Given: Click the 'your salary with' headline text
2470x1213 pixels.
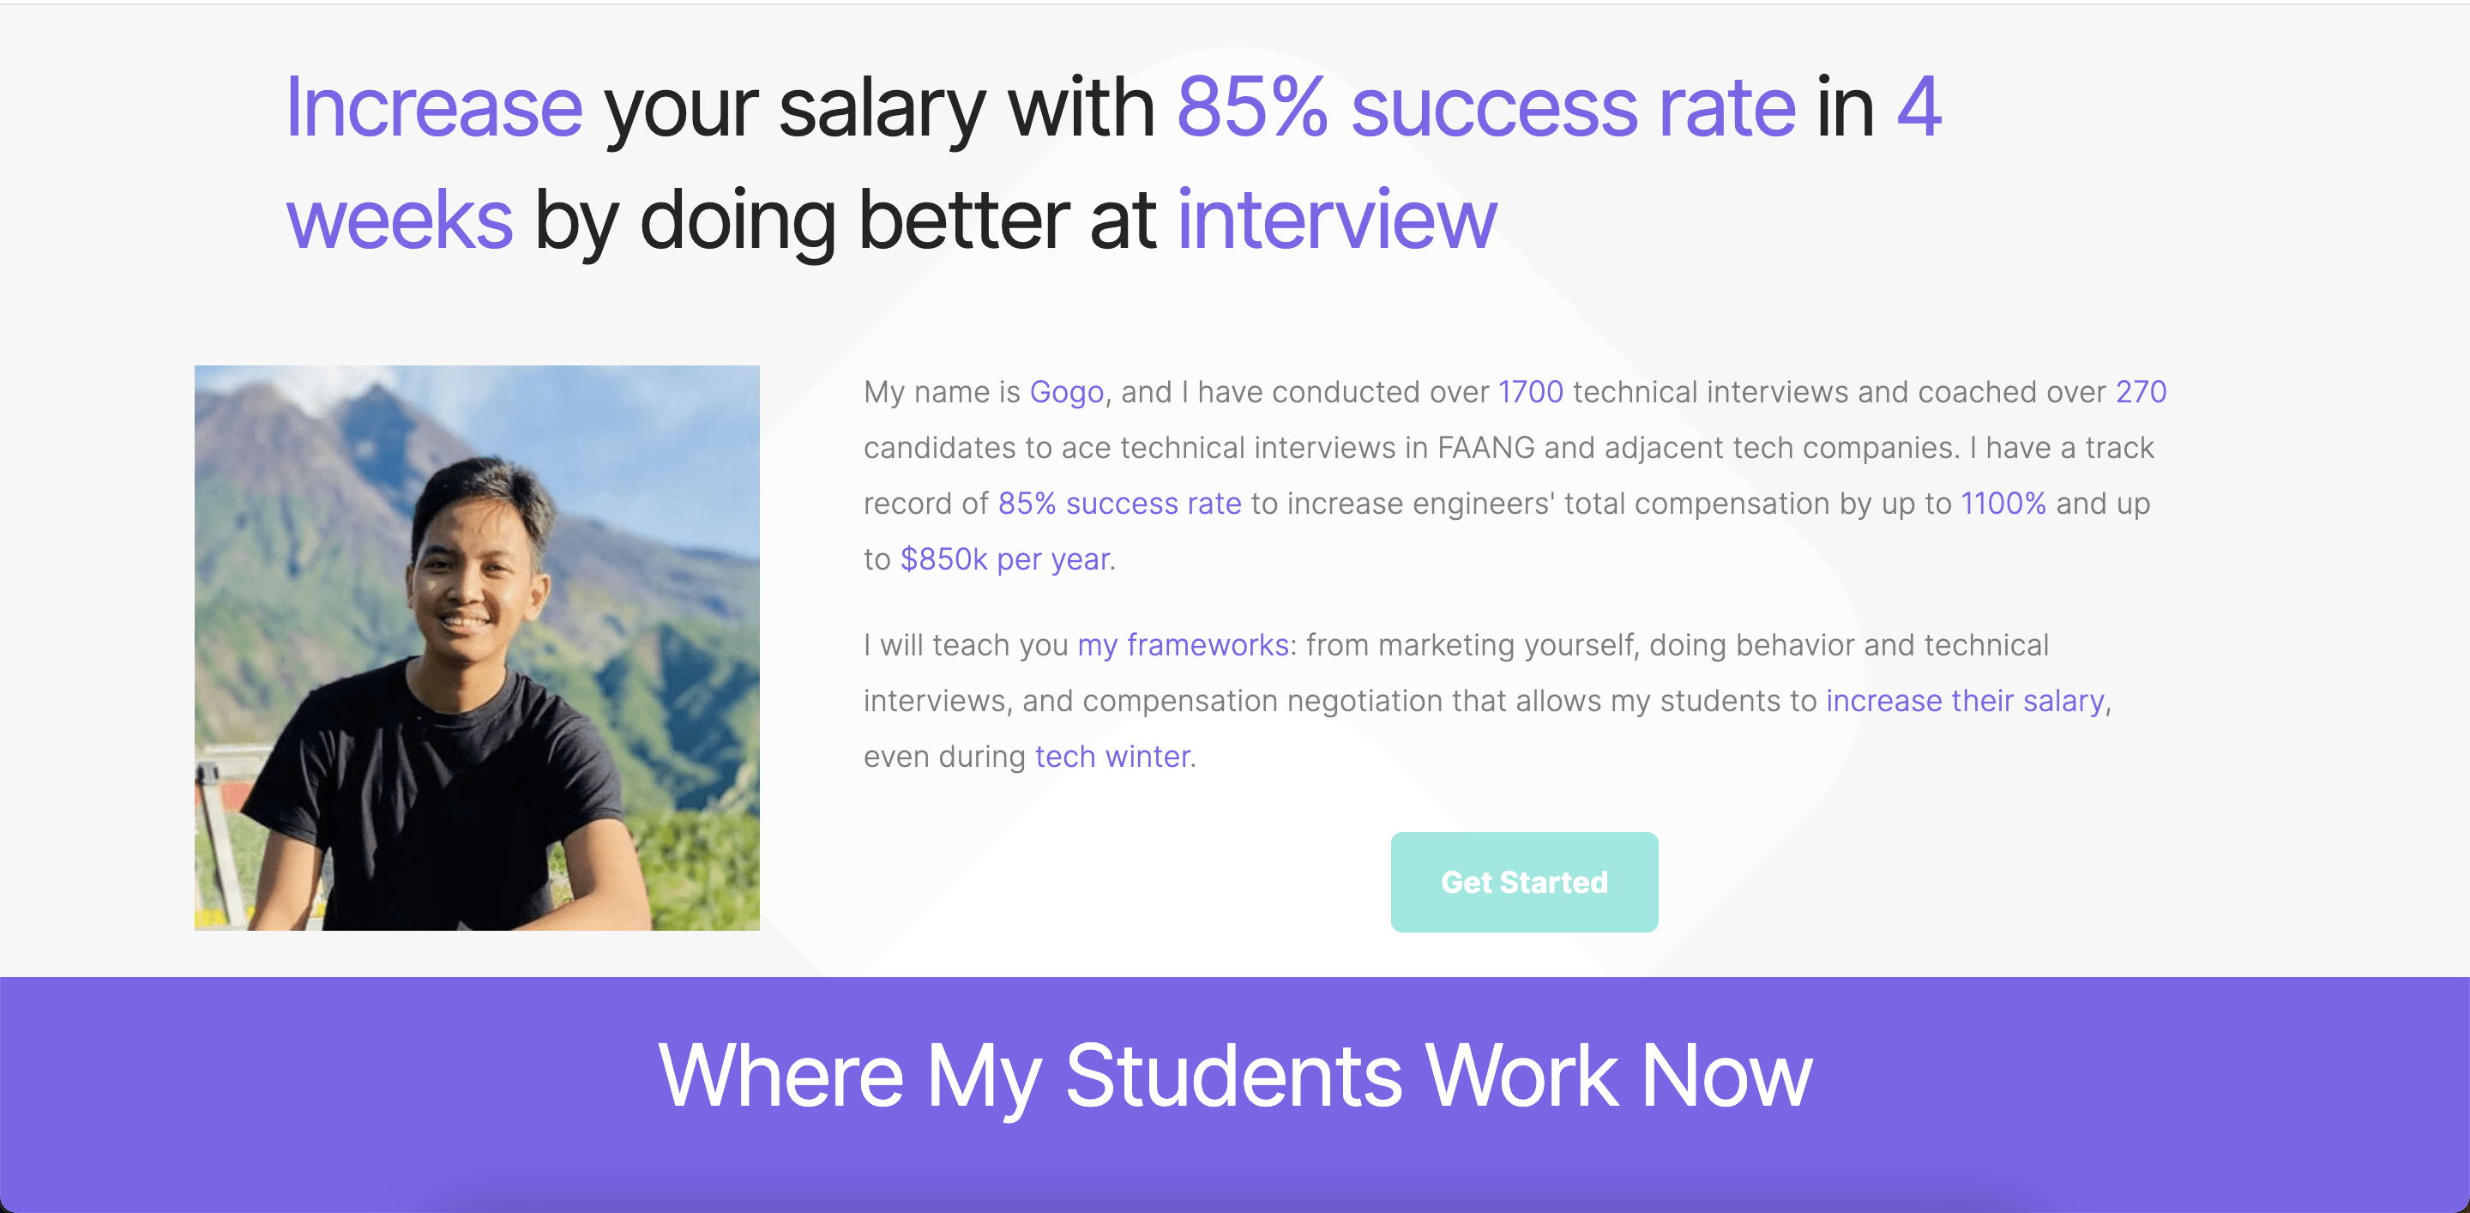Looking at the screenshot, I should point(879,109).
